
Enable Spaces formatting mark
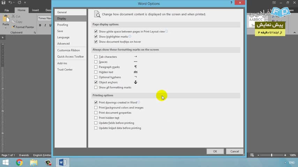click(96, 62)
